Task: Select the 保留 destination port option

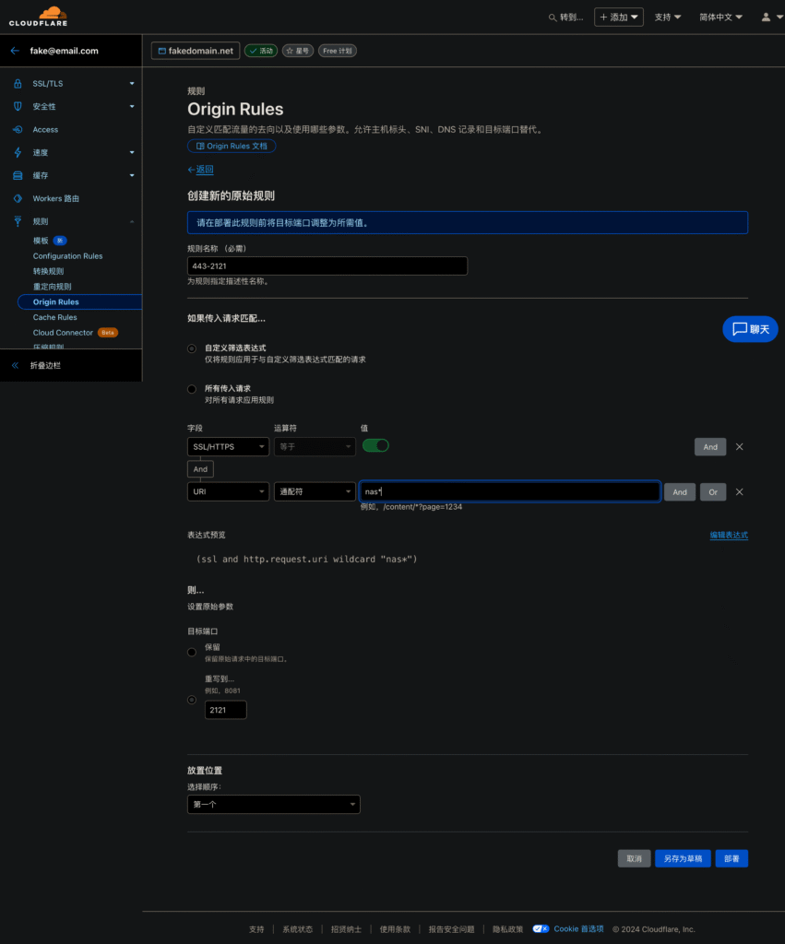Action: pos(192,652)
